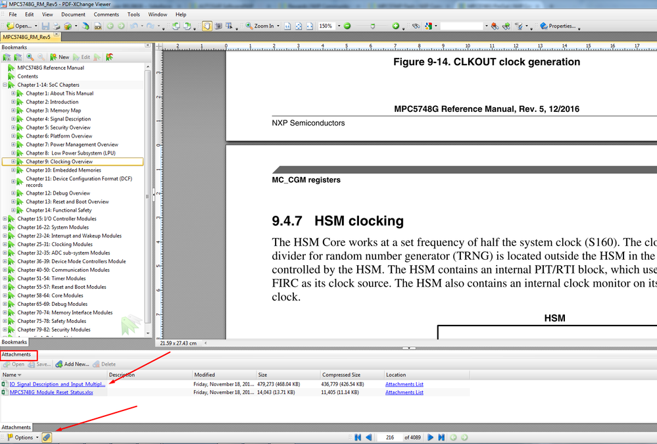Open the Zoom In tool dropdown arrow
Screen dimensions: 657x444
[x=278, y=26]
